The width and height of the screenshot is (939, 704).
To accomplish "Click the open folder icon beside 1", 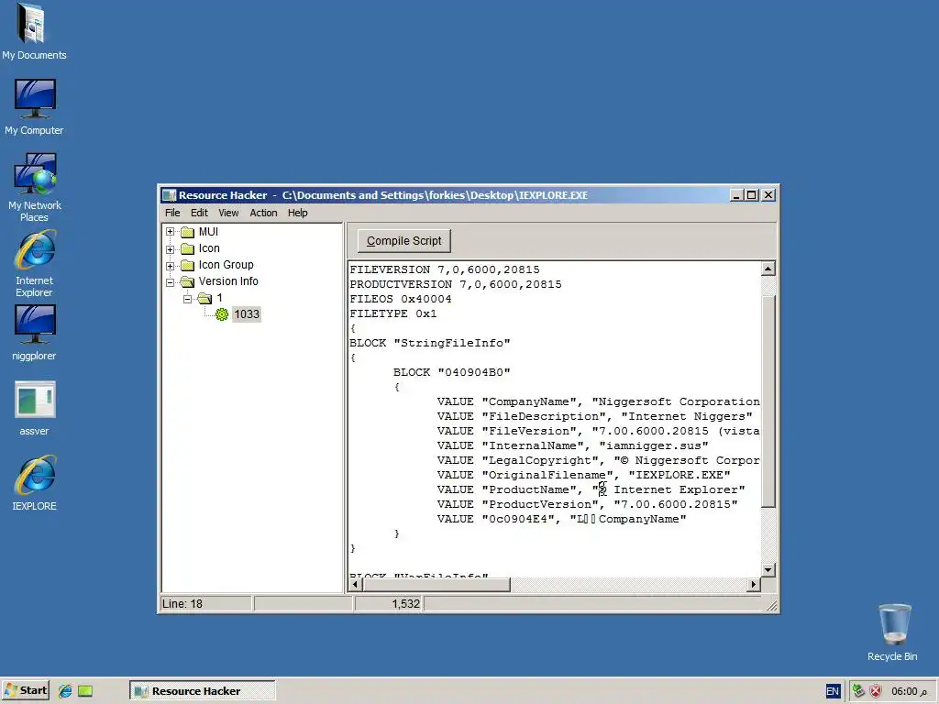I will pyautogui.click(x=204, y=298).
